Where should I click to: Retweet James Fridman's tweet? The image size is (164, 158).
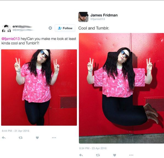[x=98, y=155]
